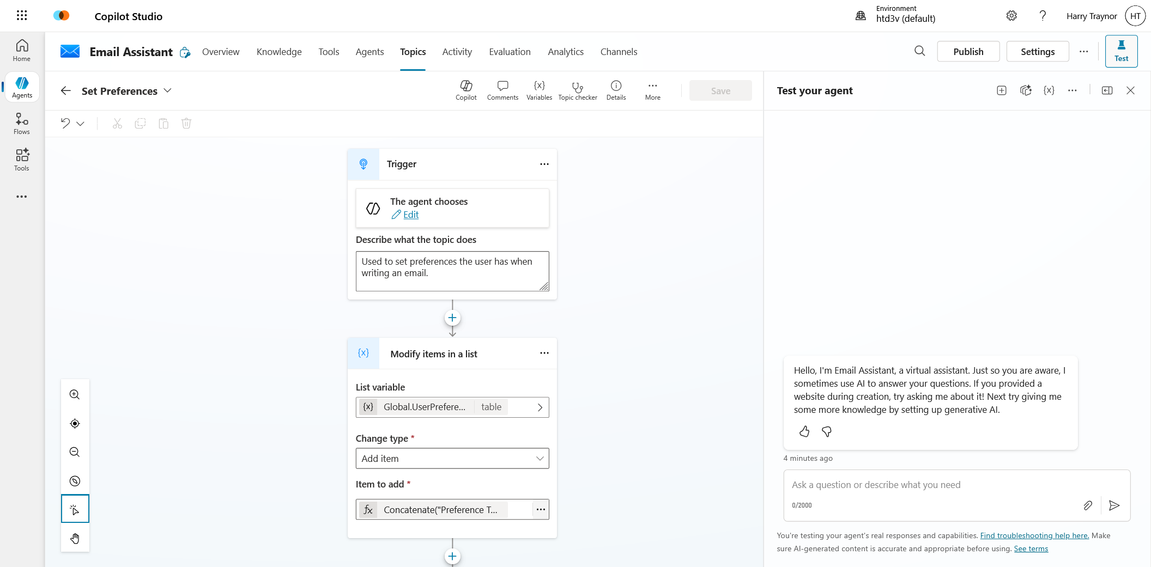Expand the undo options chevron
1151x567 pixels.
pos(81,124)
